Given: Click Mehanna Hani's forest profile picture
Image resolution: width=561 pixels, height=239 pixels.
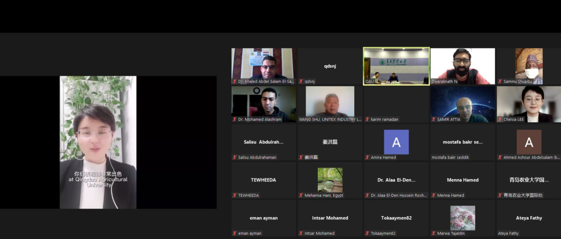Looking at the screenshot, I should (x=330, y=180).
